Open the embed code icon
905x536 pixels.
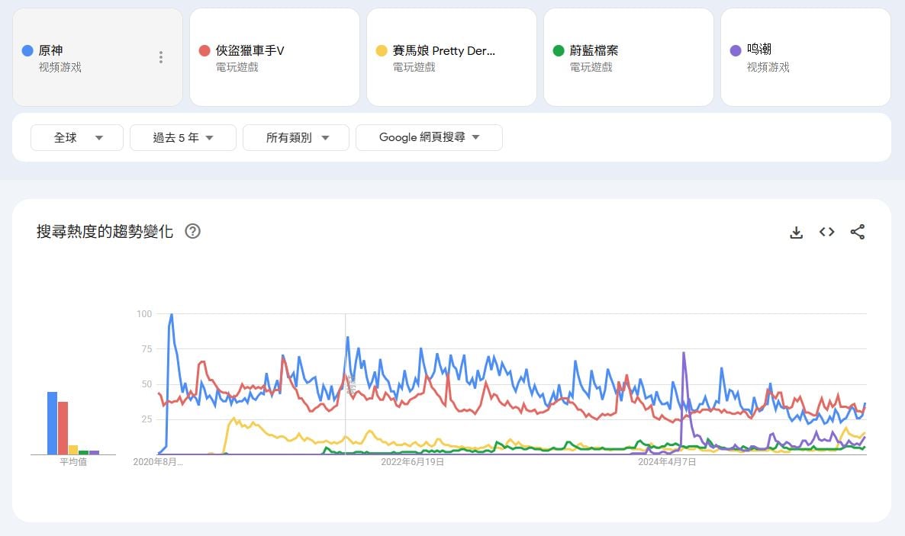point(826,232)
